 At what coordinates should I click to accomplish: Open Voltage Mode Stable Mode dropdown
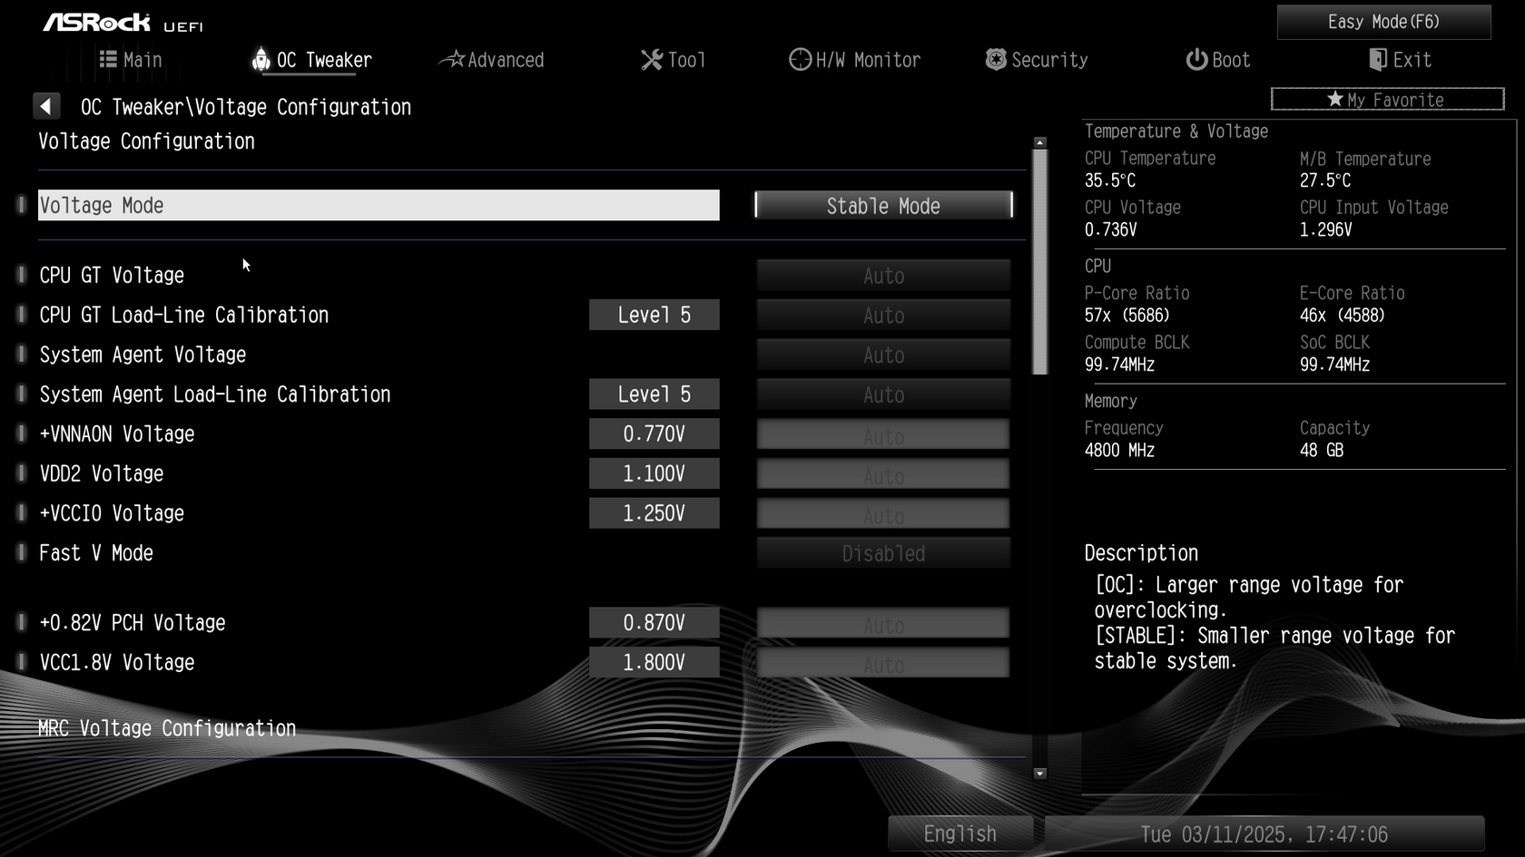click(x=883, y=205)
